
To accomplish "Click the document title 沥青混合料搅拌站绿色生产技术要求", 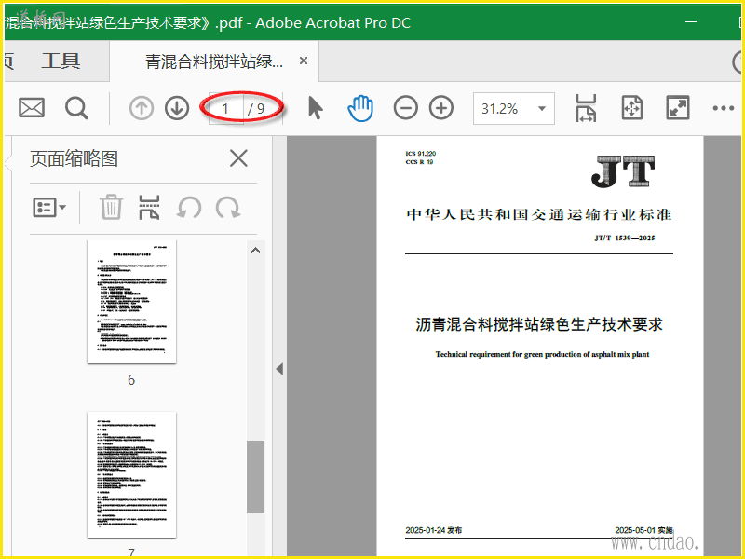I will tap(539, 324).
